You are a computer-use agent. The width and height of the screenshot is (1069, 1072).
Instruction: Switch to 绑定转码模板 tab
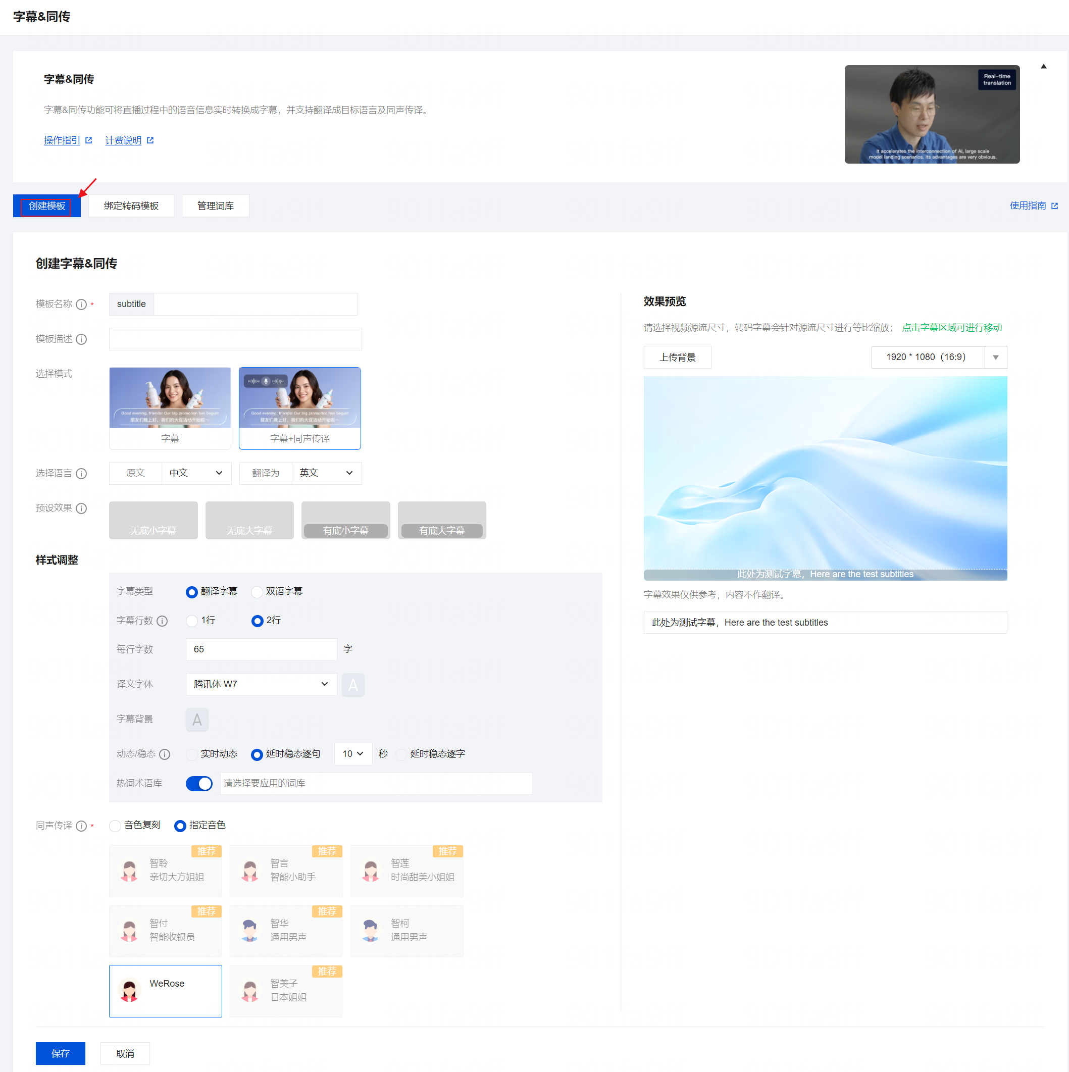(x=131, y=206)
